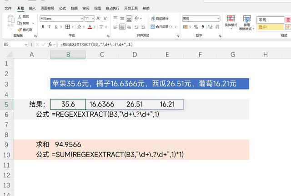The height and width of the screenshot is (196, 291).
Task: Decrease font size with the smaller A icon
Action: [105, 19]
